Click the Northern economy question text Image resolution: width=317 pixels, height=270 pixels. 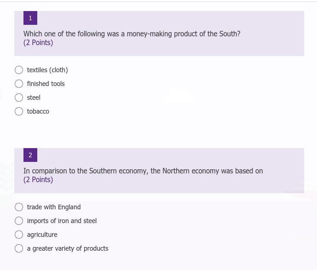[x=143, y=171]
